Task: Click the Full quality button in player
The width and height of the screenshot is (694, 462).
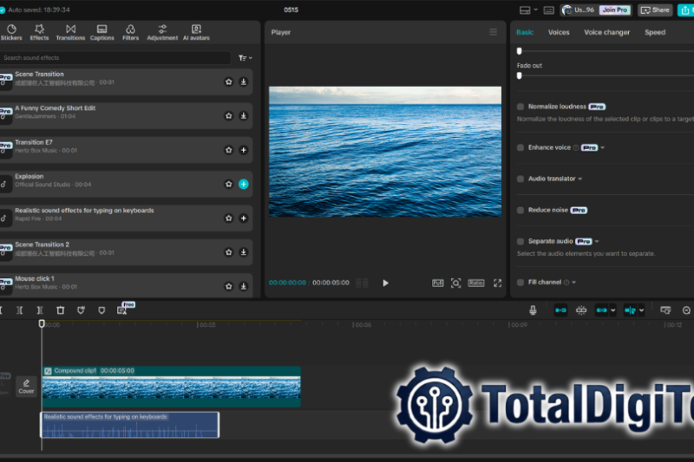Action: [x=438, y=283]
